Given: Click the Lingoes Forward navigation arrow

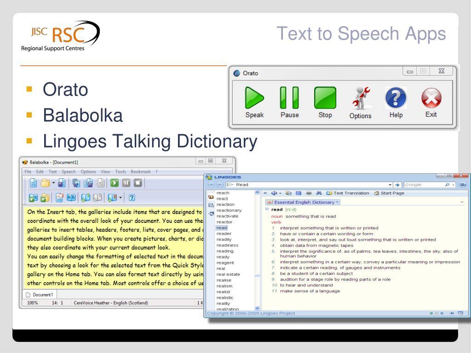Looking at the screenshot, I should tap(219, 185).
